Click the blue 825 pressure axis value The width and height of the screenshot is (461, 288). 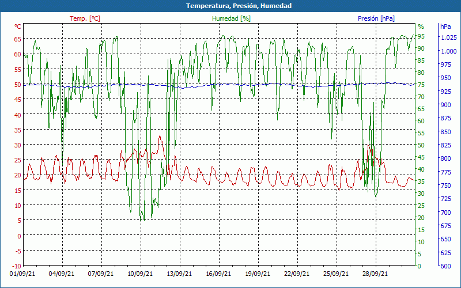point(445,145)
